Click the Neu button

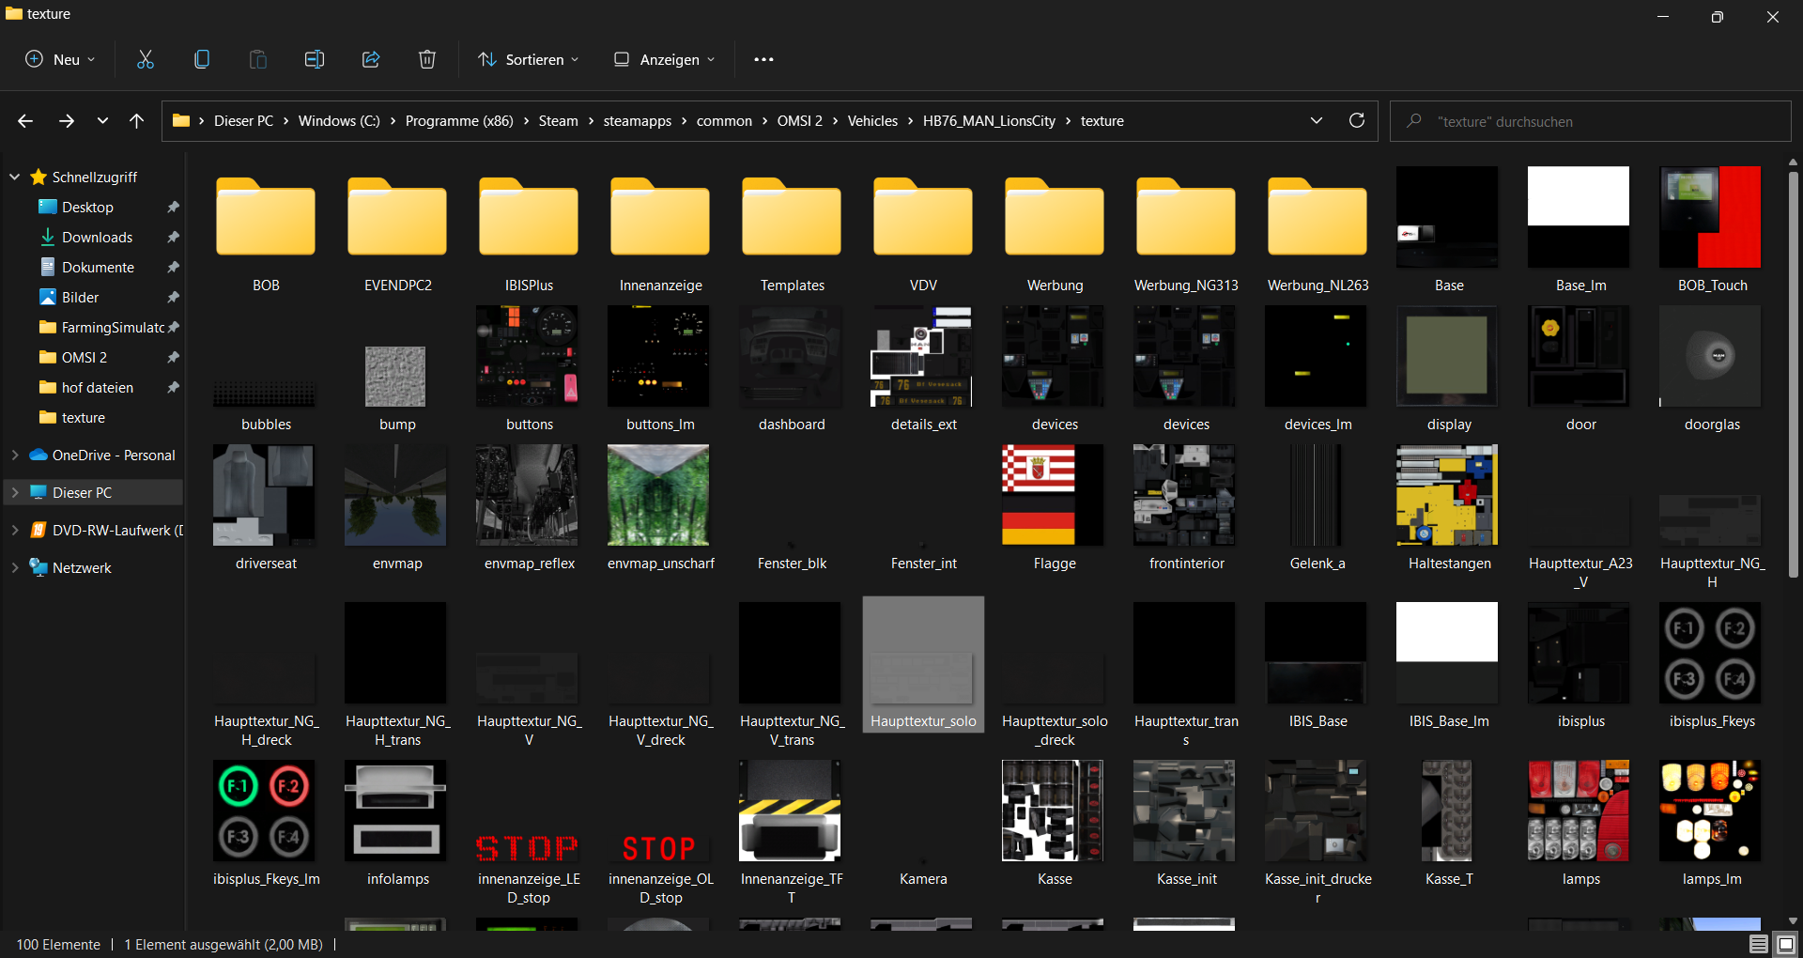pyautogui.click(x=60, y=59)
